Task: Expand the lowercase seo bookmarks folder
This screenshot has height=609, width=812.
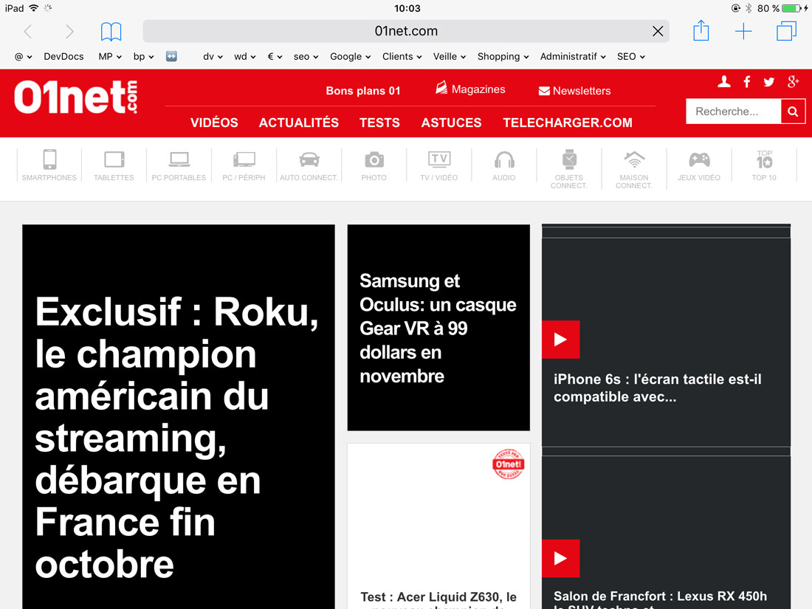Action: pyautogui.click(x=306, y=56)
